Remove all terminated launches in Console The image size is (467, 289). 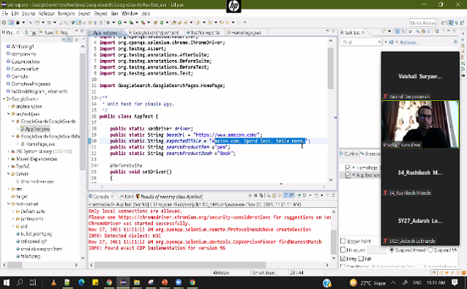point(261,195)
